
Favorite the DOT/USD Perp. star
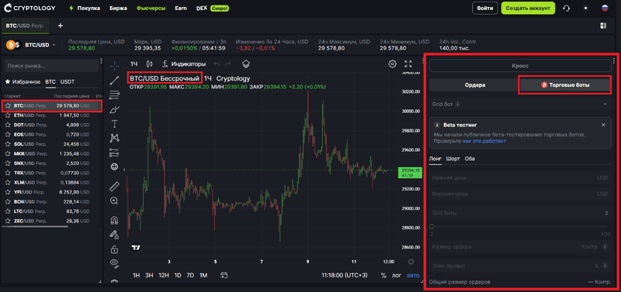coord(8,125)
